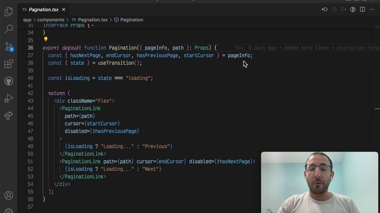Click the git blame annotation text
This screenshot has width=380, height=213.
[x=307, y=48]
